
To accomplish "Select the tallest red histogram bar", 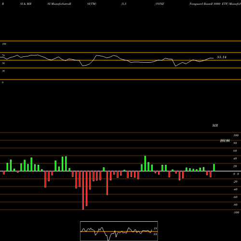I will [83, 190].
